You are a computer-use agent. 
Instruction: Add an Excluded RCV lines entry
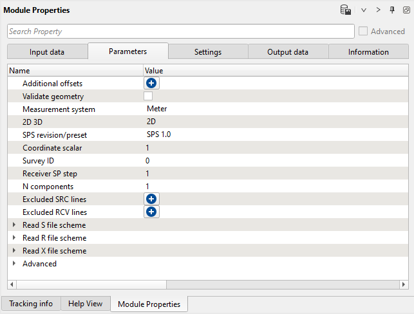click(151, 212)
